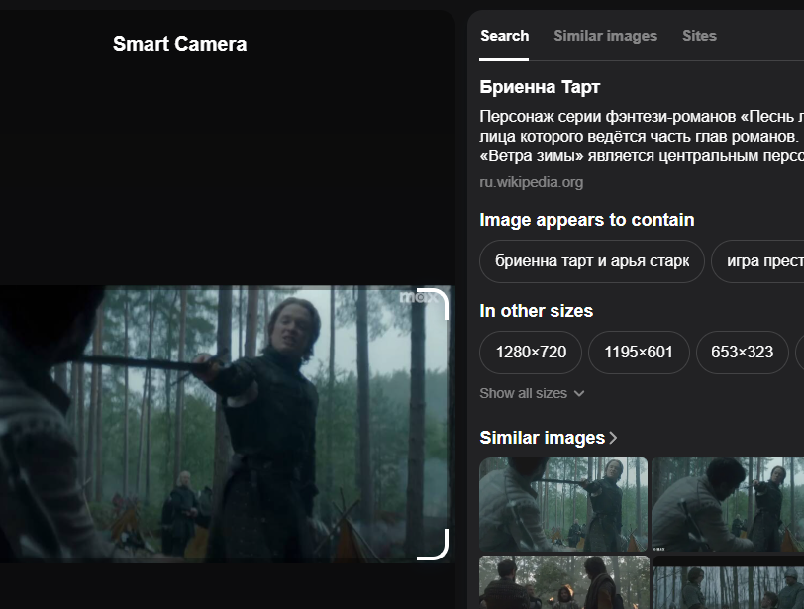Click the 'In other sizes' heading
This screenshot has width=804, height=609.
536,311
